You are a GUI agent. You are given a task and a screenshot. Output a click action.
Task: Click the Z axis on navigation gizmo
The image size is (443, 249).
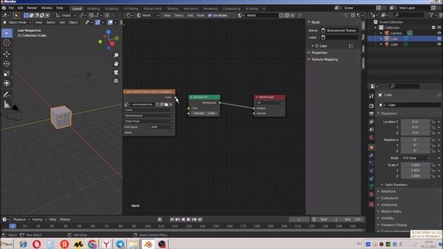(x=109, y=32)
